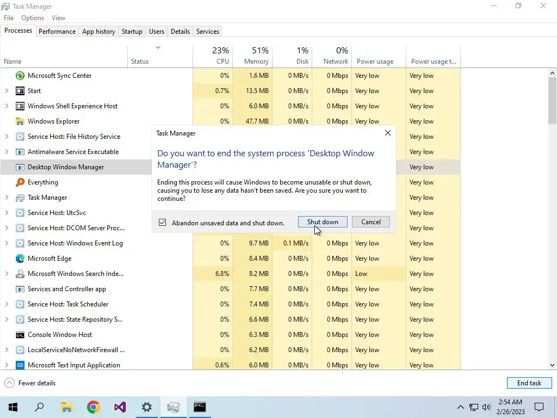
Task: Click the Windows Shell Experience Host icon
Action: [20, 106]
